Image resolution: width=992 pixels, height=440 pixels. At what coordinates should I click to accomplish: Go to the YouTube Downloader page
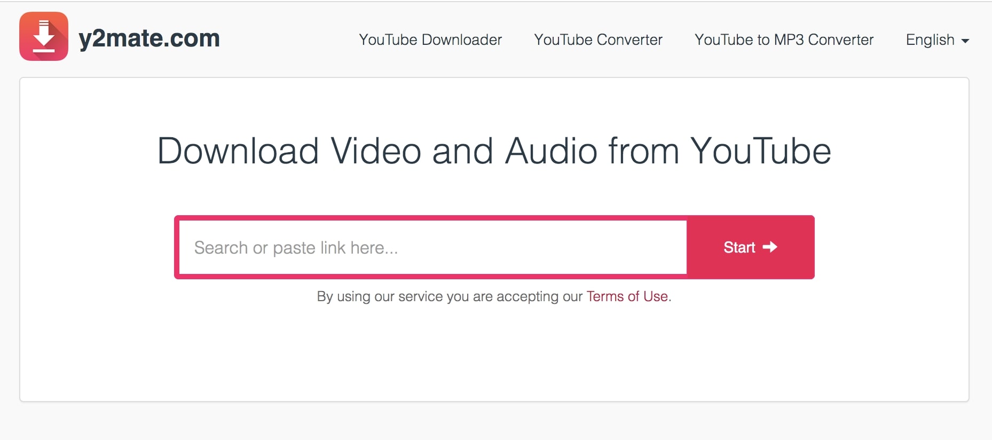[x=430, y=40]
